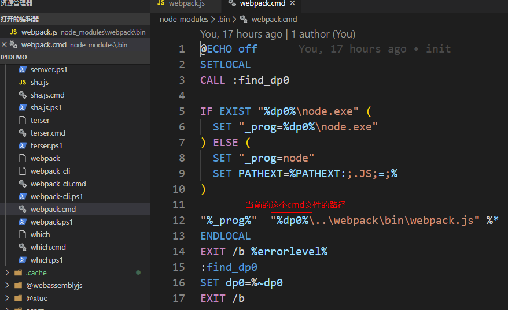Open the terser file

[x=40, y=120]
